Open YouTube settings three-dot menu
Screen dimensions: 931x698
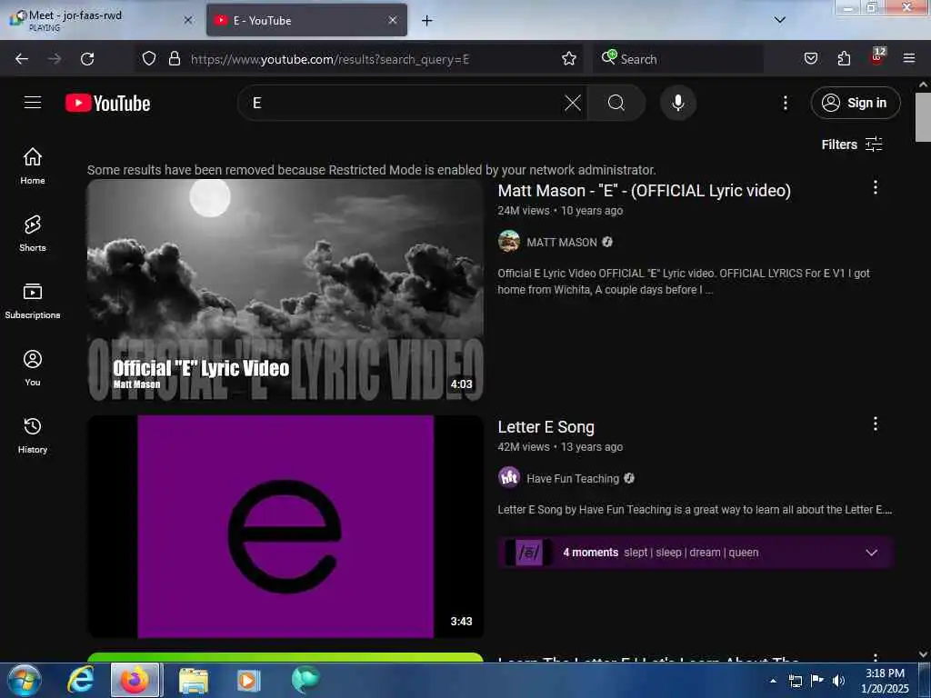point(785,103)
